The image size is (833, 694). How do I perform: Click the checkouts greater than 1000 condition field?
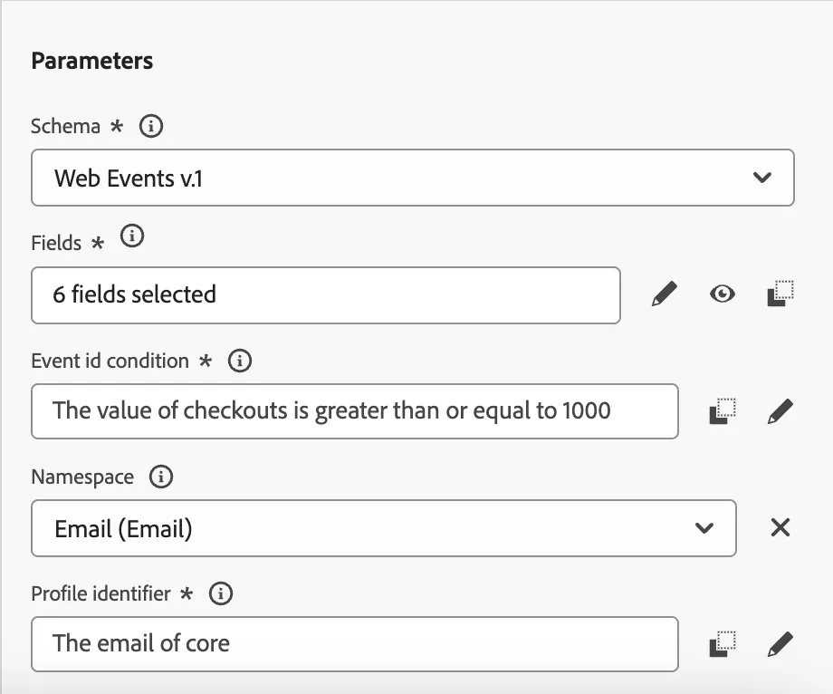click(x=355, y=411)
